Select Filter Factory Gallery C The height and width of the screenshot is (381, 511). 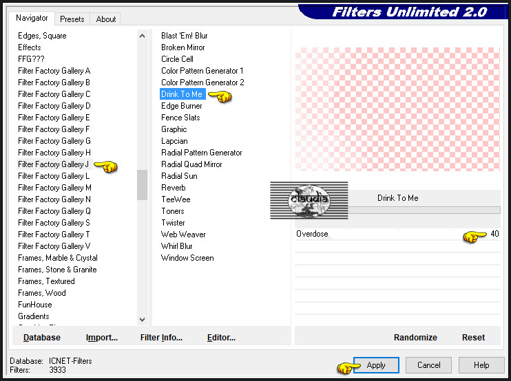(x=54, y=94)
